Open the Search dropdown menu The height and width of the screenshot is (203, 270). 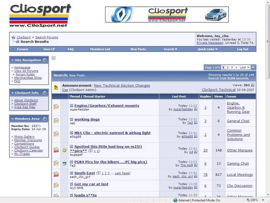170,49
